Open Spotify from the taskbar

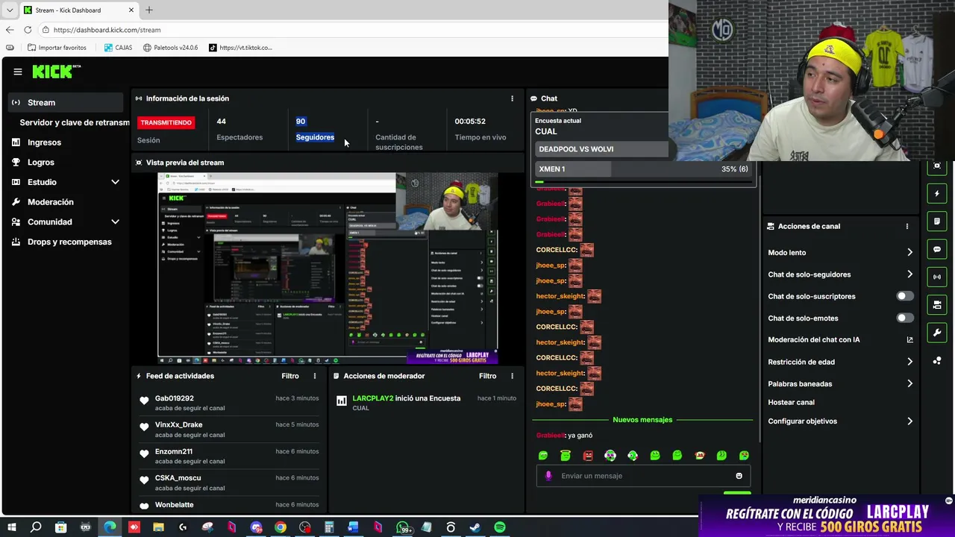click(x=500, y=527)
